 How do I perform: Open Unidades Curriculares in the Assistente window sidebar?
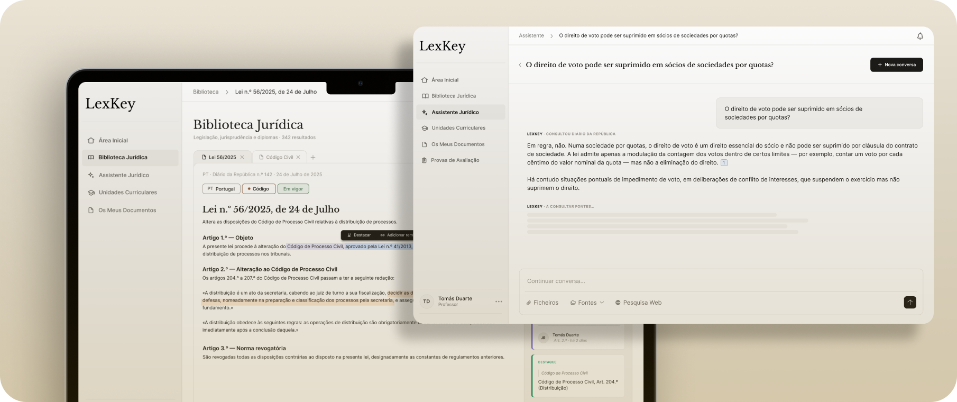(461, 128)
